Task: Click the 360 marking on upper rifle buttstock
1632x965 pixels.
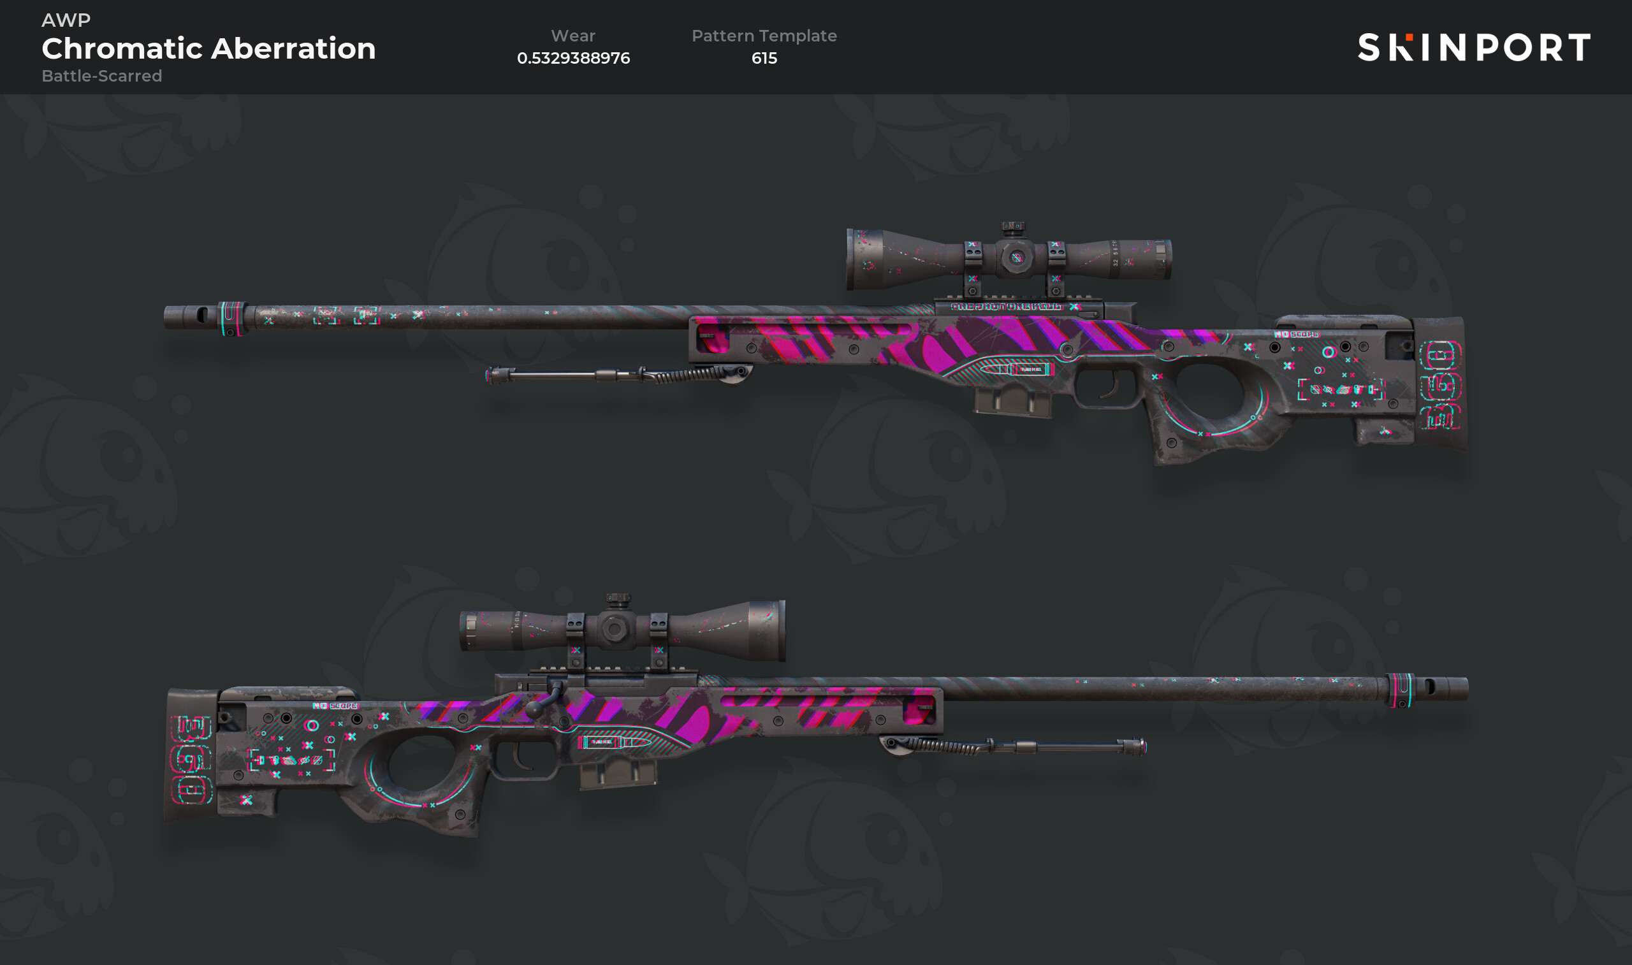Action: [x=1440, y=386]
